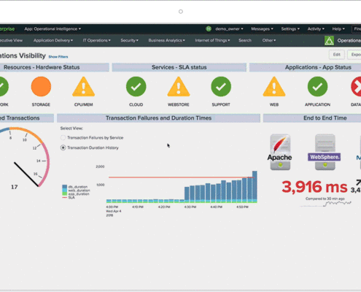Click the web_duration legend swatch

(x=64, y=191)
